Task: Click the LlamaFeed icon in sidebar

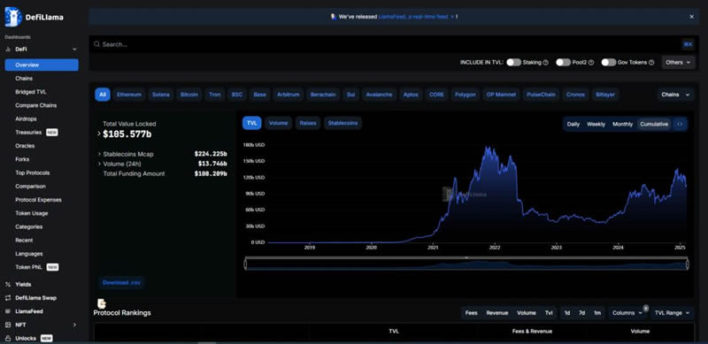Action: tap(8, 311)
